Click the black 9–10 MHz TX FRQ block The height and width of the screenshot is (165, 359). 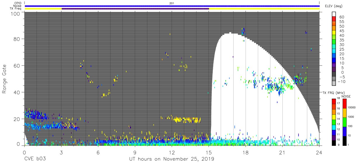pos(334,143)
